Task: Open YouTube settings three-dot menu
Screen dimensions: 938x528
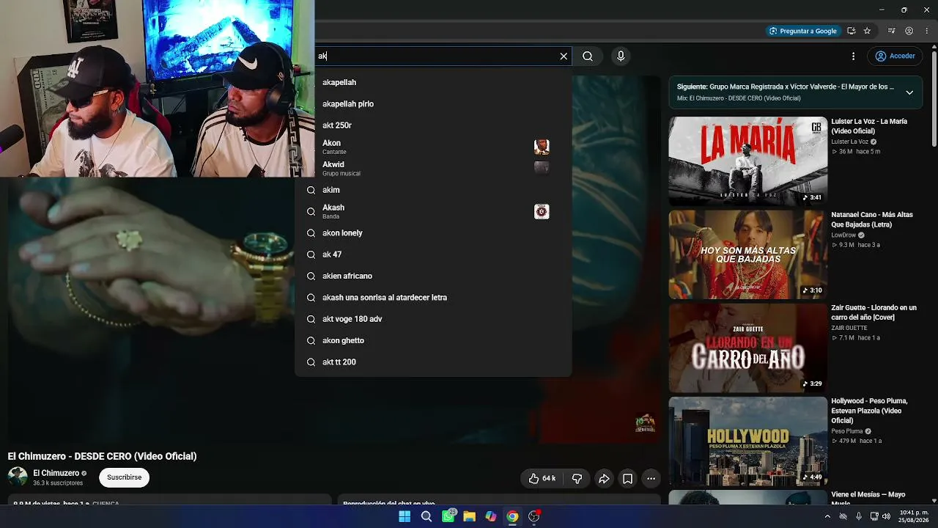Action: click(853, 56)
